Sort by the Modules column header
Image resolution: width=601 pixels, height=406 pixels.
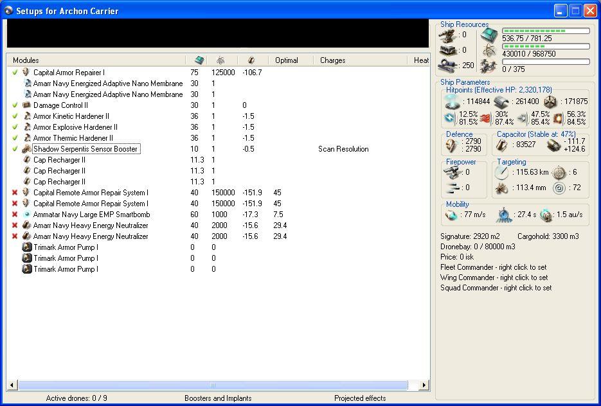pyautogui.click(x=26, y=60)
